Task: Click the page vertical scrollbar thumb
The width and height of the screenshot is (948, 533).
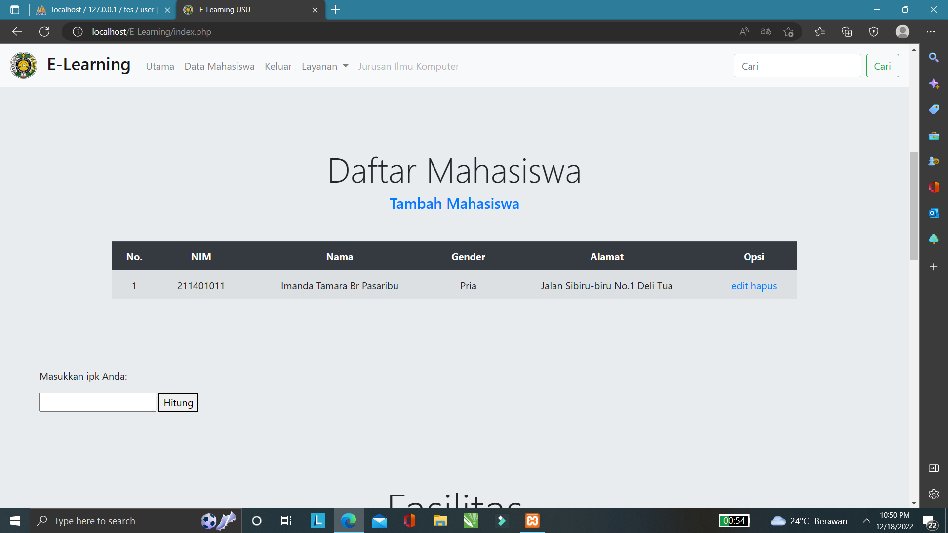Action: pos(914,205)
